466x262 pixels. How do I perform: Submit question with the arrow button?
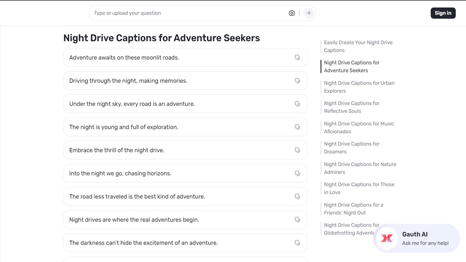[x=308, y=13]
